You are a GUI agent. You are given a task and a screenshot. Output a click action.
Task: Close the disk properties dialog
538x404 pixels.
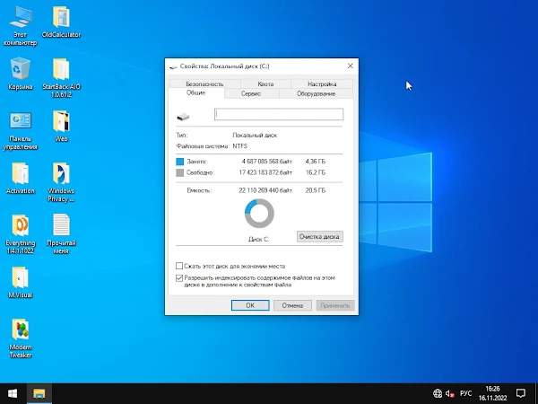350,66
